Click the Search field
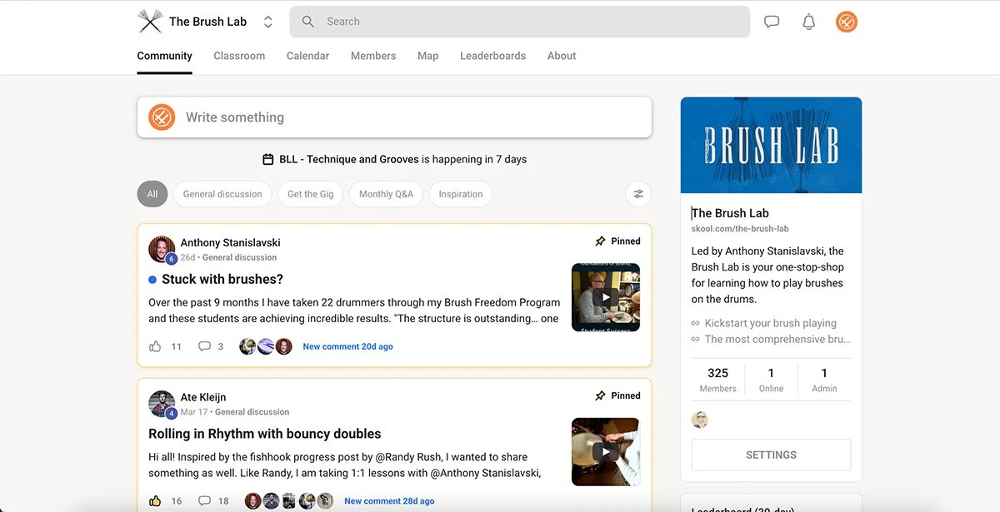 pyautogui.click(x=520, y=22)
